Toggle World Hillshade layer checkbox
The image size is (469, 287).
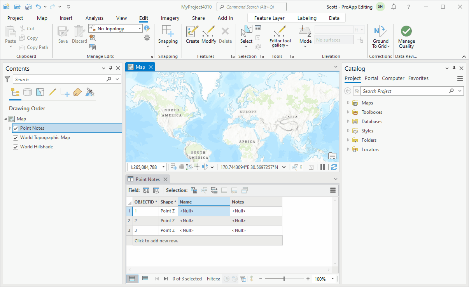(x=16, y=147)
